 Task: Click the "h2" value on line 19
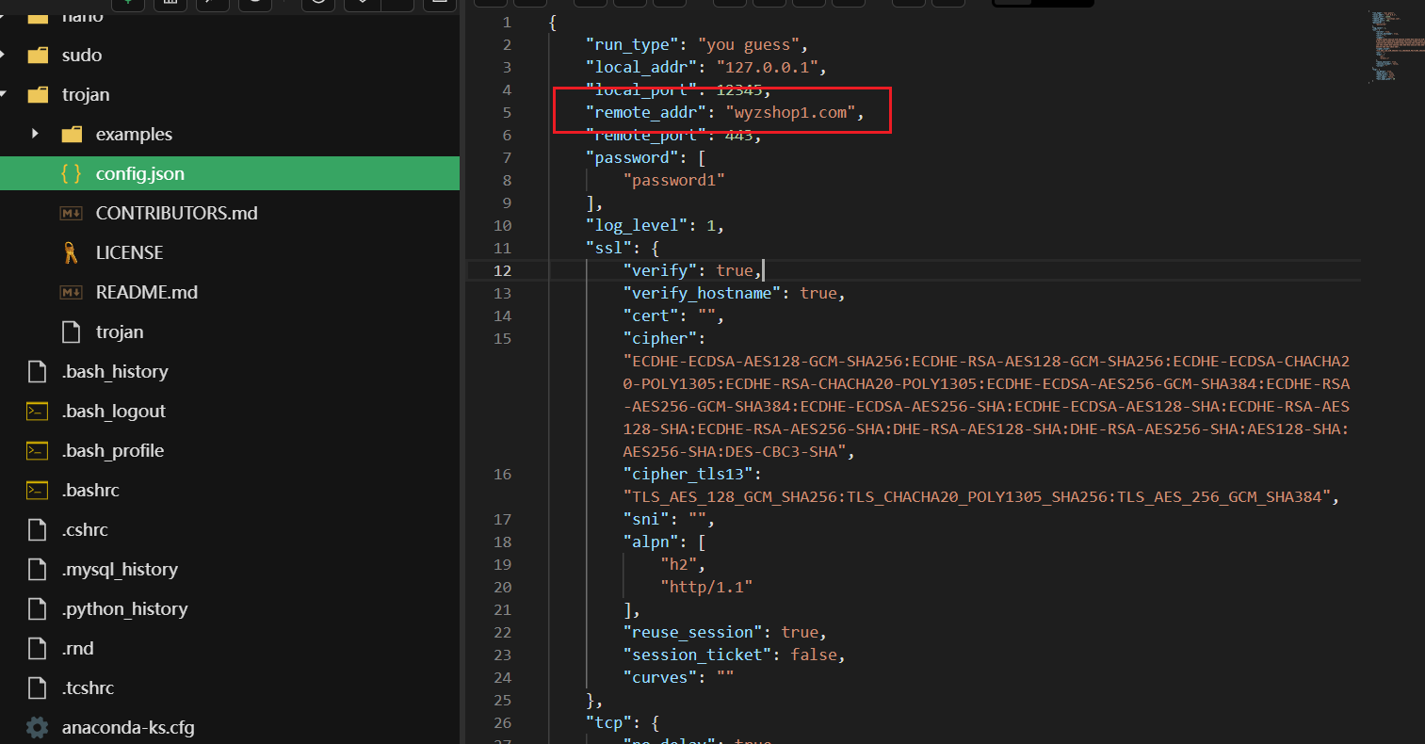(679, 564)
